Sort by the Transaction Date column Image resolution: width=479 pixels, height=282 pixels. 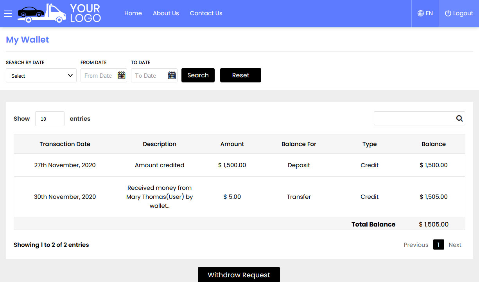[x=65, y=144]
